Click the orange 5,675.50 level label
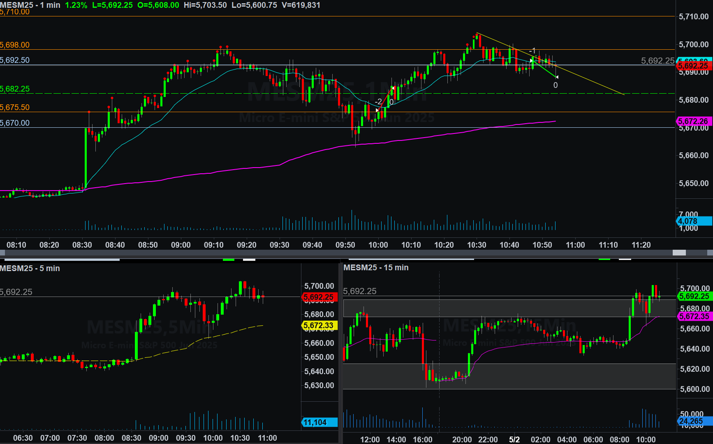Screen dimensions: 713x444 pyautogui.click(x=15, y=107)
